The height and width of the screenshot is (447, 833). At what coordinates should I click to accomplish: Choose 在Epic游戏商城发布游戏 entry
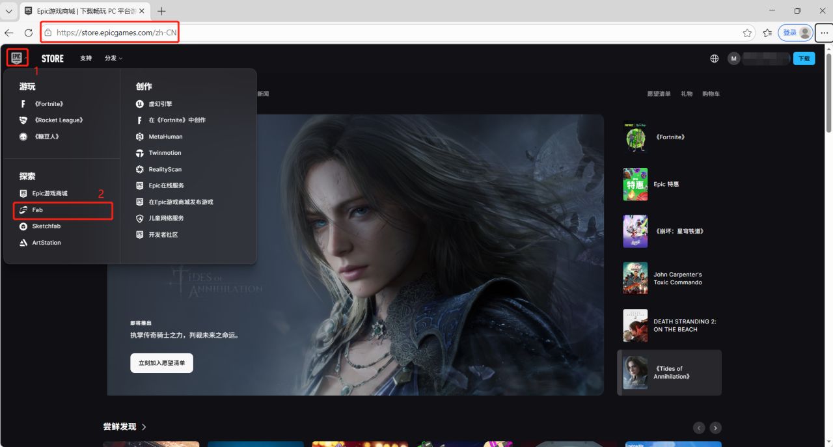[174, 202]
